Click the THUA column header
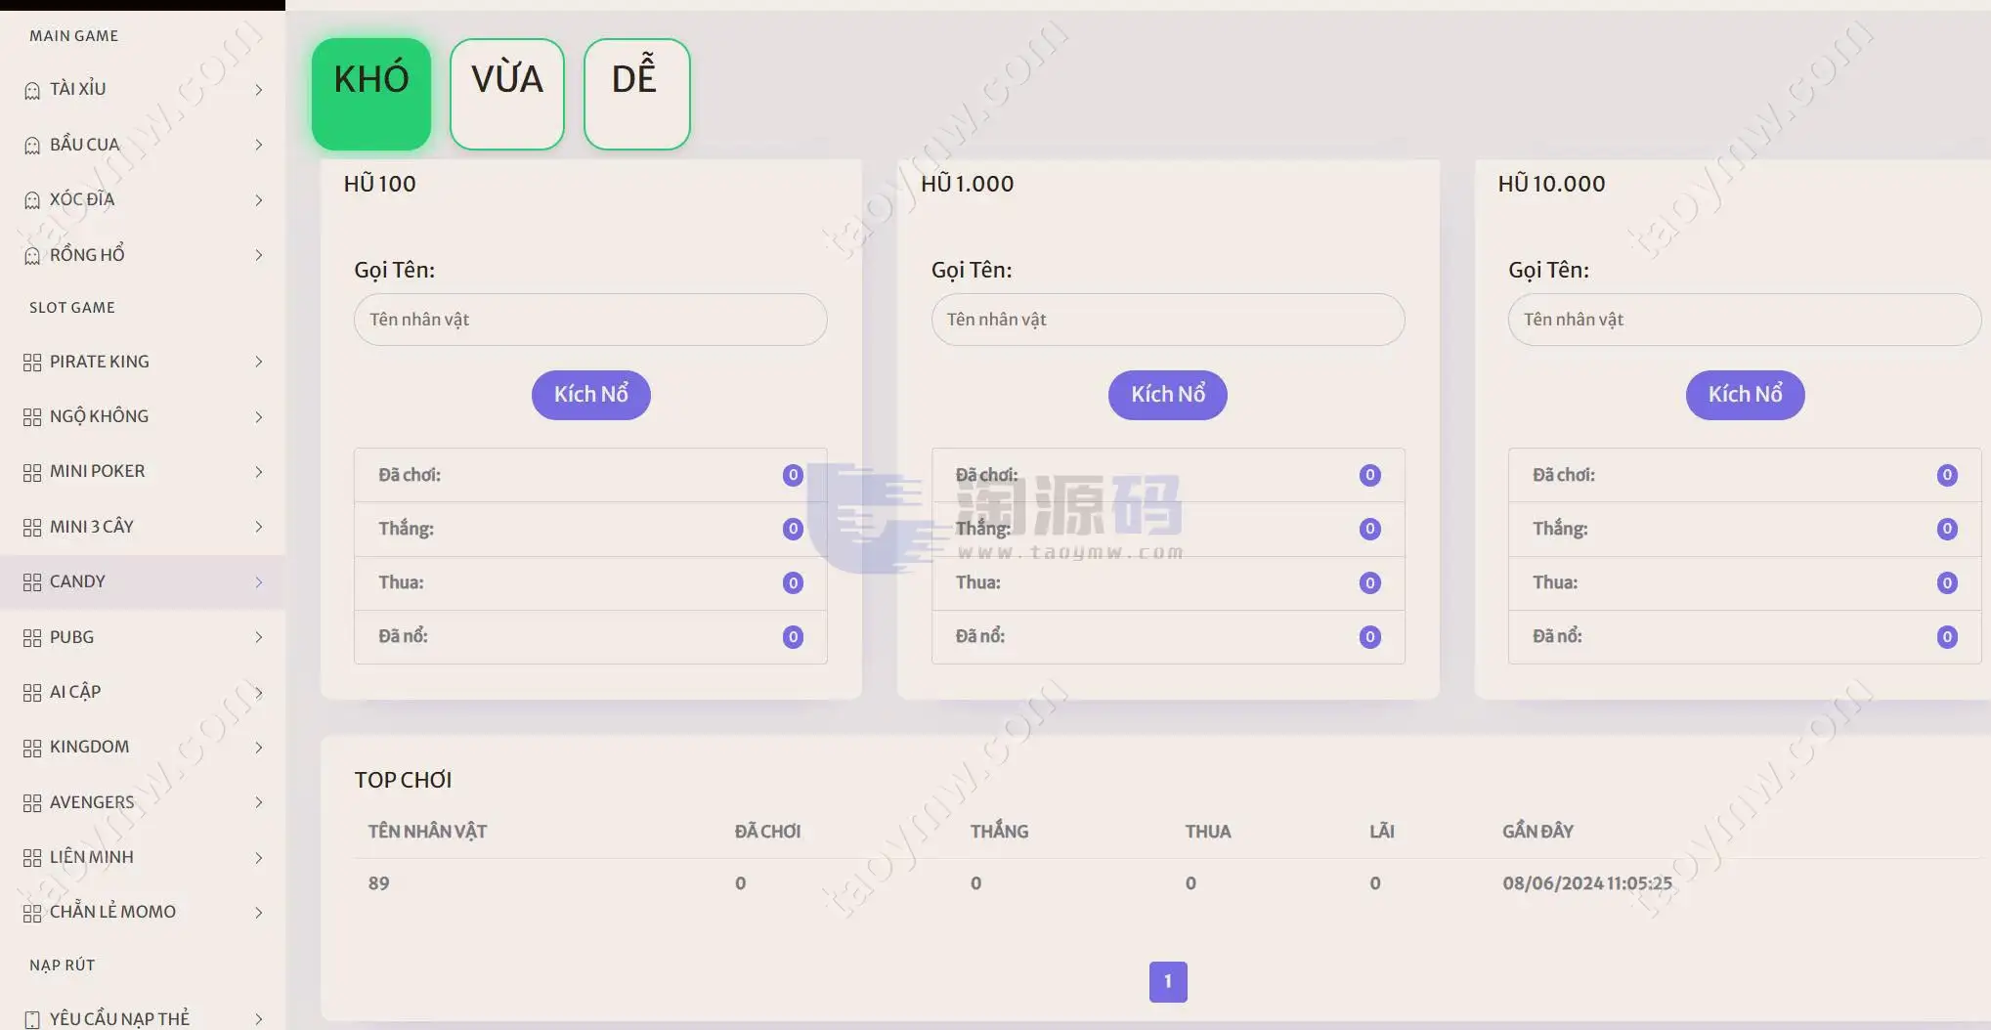This screenshot has height=1030, width=1991. pyautogui.click(x=1208, y=832)
